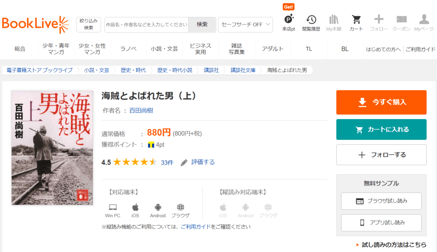Screen dimensions: 437x252
Task: Click the author link 百田尚樹
Action: pyautogui.click(x=141, y=110)
